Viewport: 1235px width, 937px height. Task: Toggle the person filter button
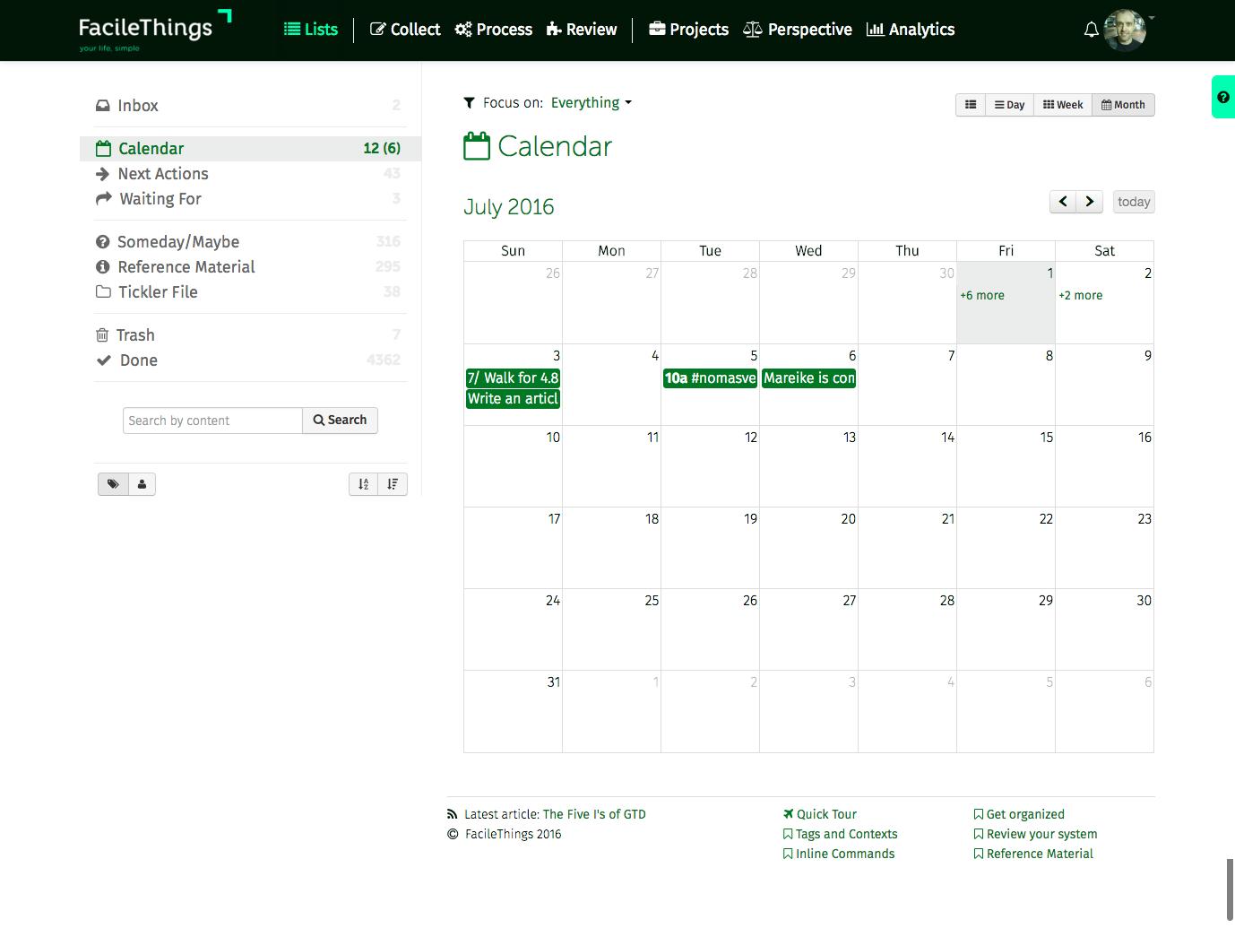pyautogui.click(x=142, y=484)
